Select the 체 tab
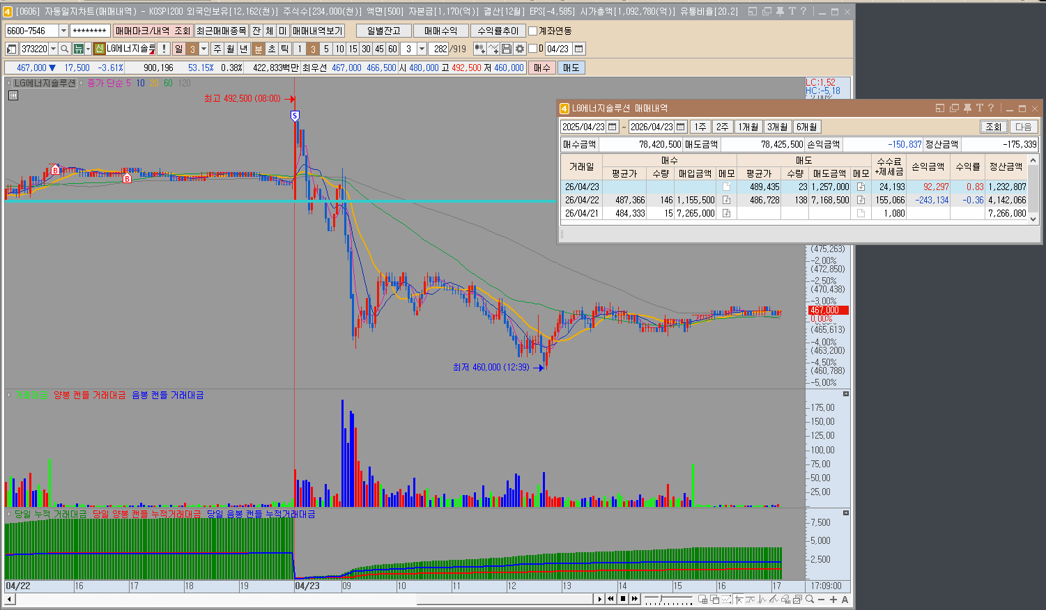Image resolution: width=1046 pixels, height=610 pixels. click(270, 31)
